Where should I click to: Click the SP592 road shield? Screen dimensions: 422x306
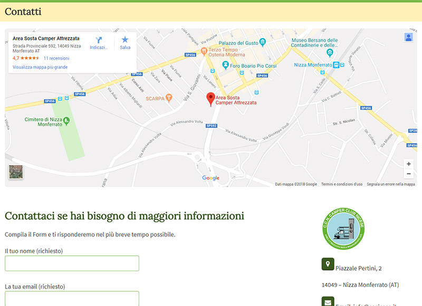pos(212,126)
